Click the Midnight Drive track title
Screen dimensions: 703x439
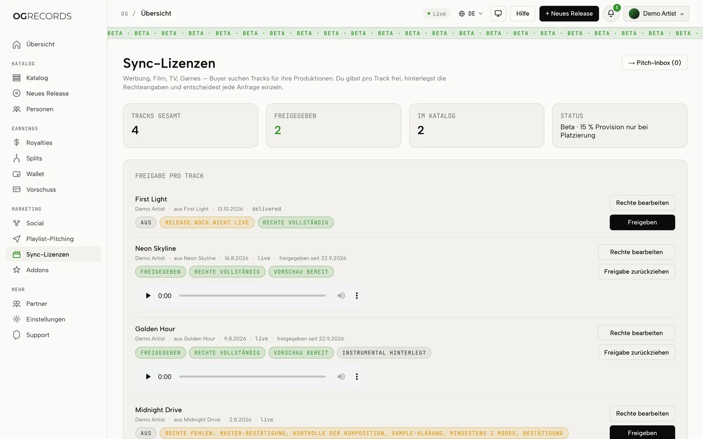pyautogui.click(x=159, y=410)
